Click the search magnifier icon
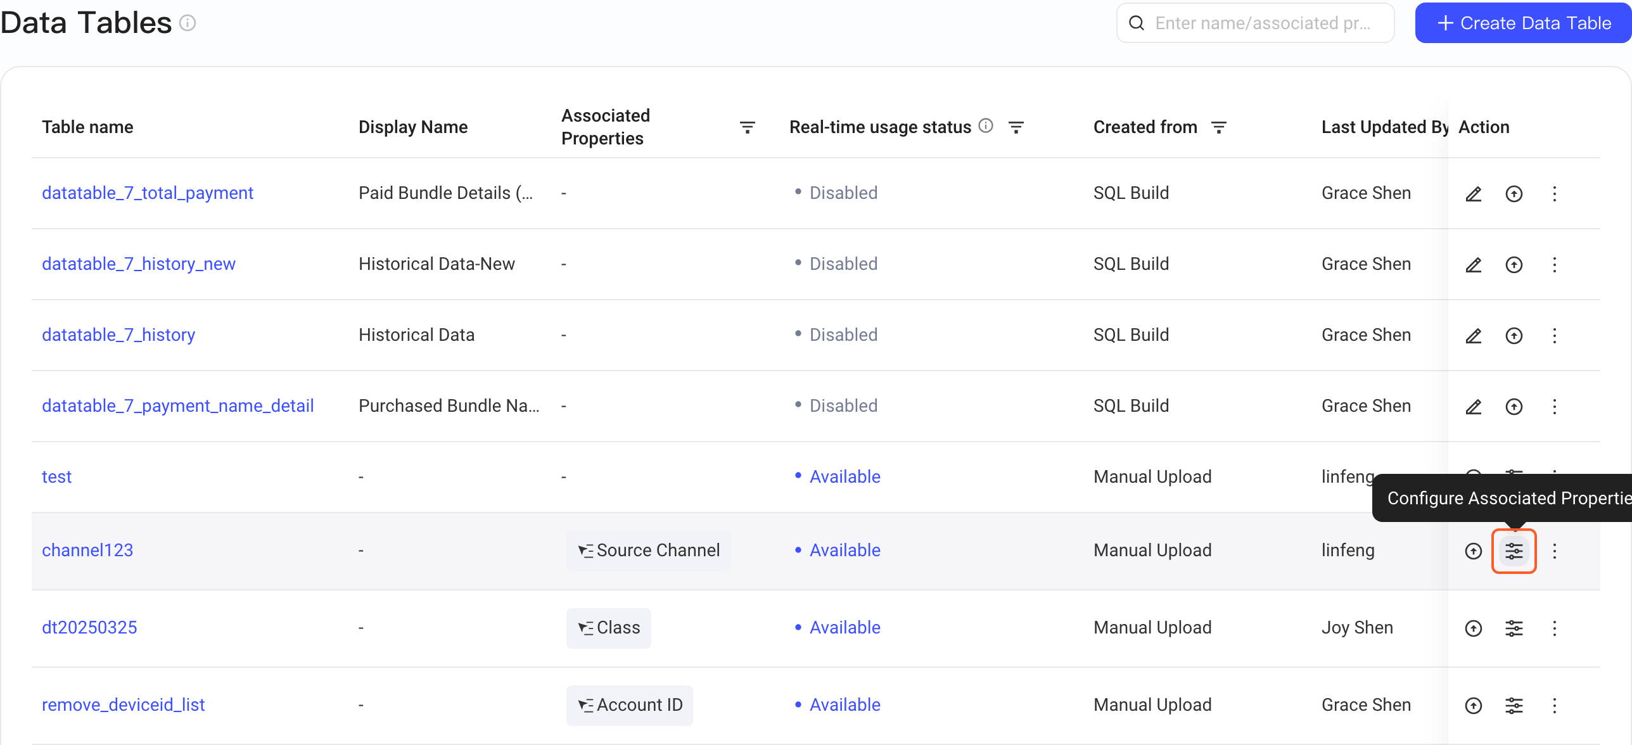 pos(1137,23)
